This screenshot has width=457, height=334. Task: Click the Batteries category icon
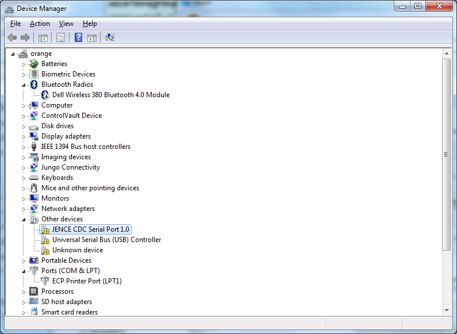tap(34, 64)
